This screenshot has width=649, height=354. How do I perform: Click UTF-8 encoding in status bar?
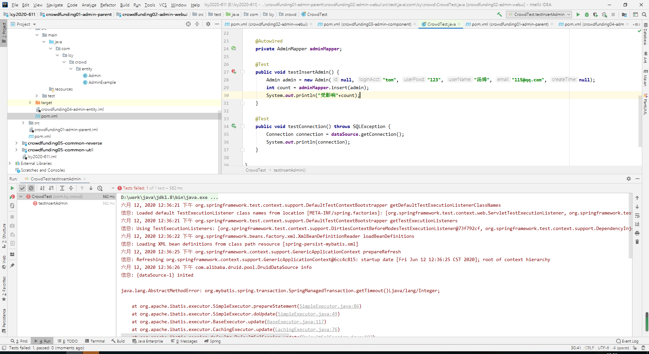pos(603,348)
